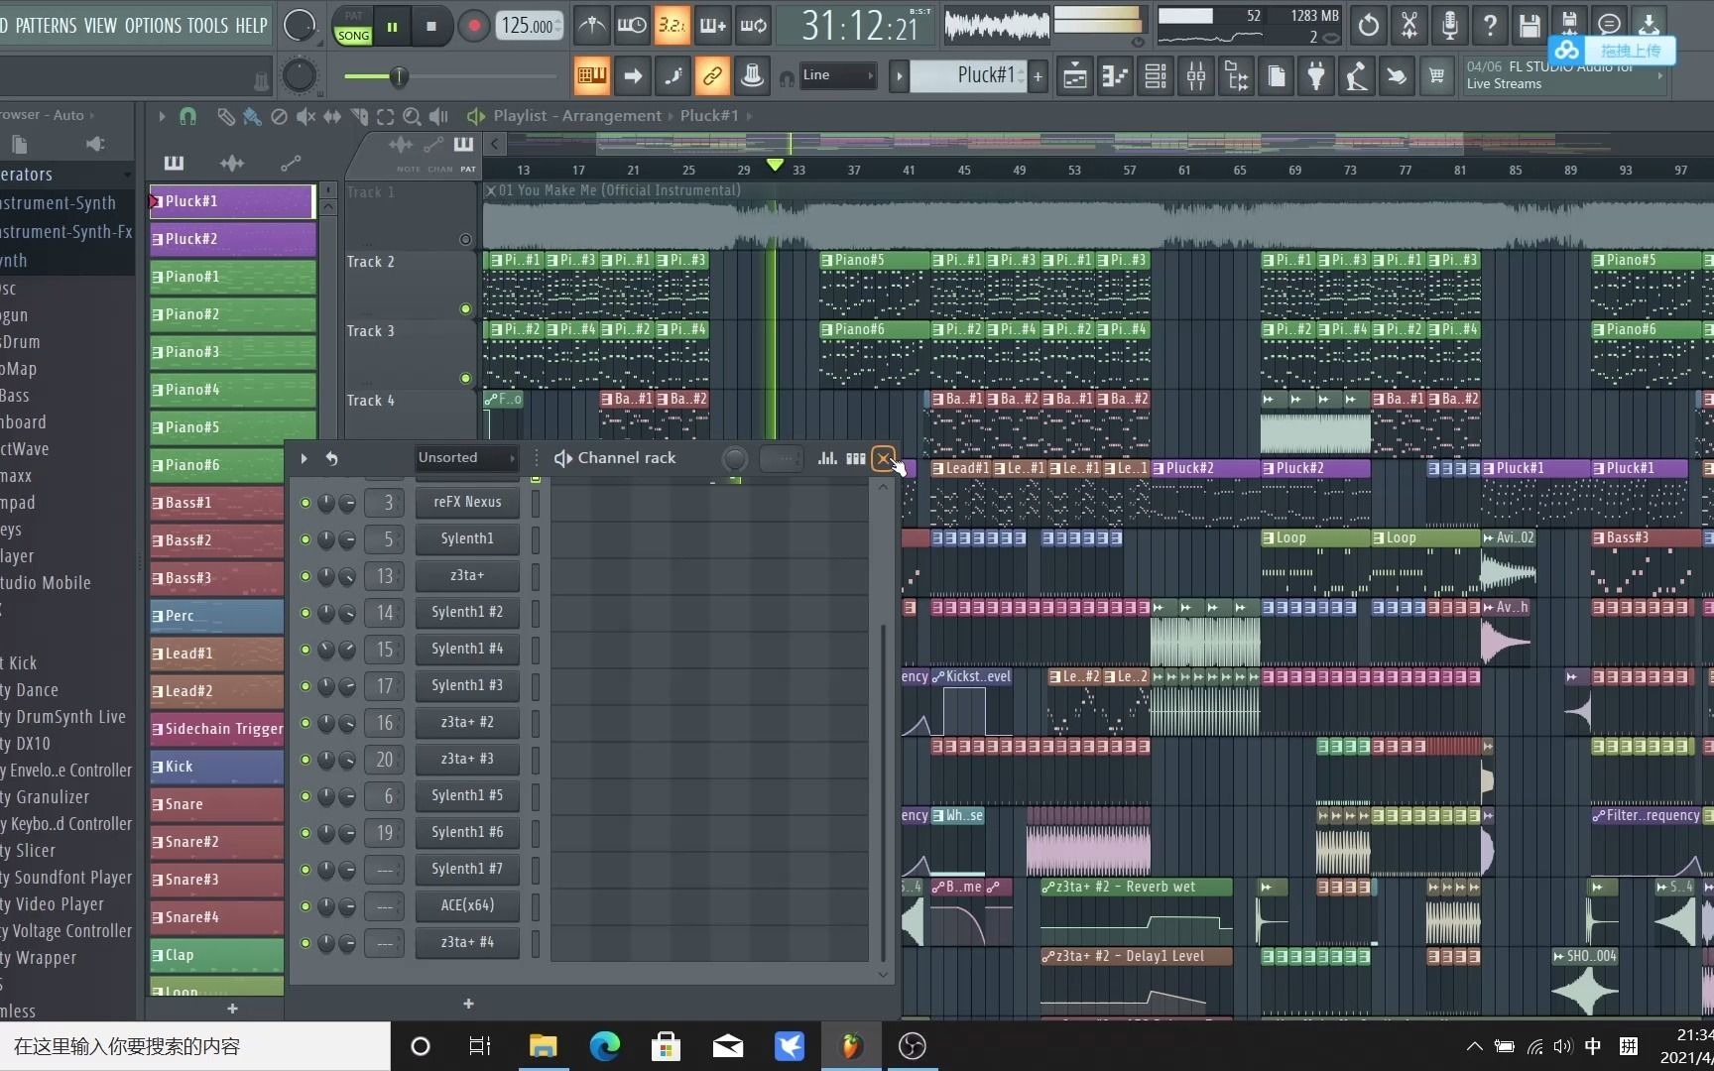The height and width of the screenshot is (1071, 1714).
Task: Add new channel with plus button
Action: pos(468,1004)
